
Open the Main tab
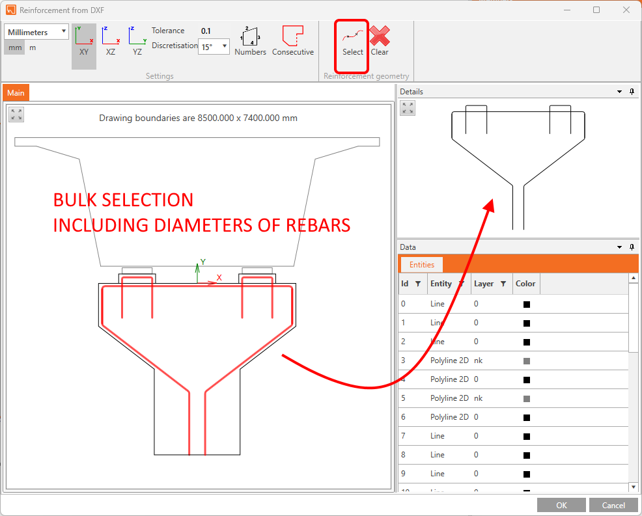(x=16, y=93)
